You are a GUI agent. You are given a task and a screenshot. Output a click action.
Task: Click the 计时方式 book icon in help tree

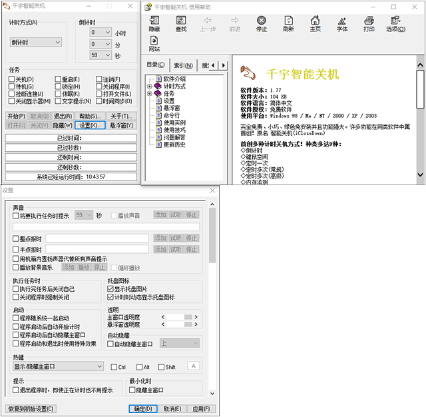coord(158,86)
